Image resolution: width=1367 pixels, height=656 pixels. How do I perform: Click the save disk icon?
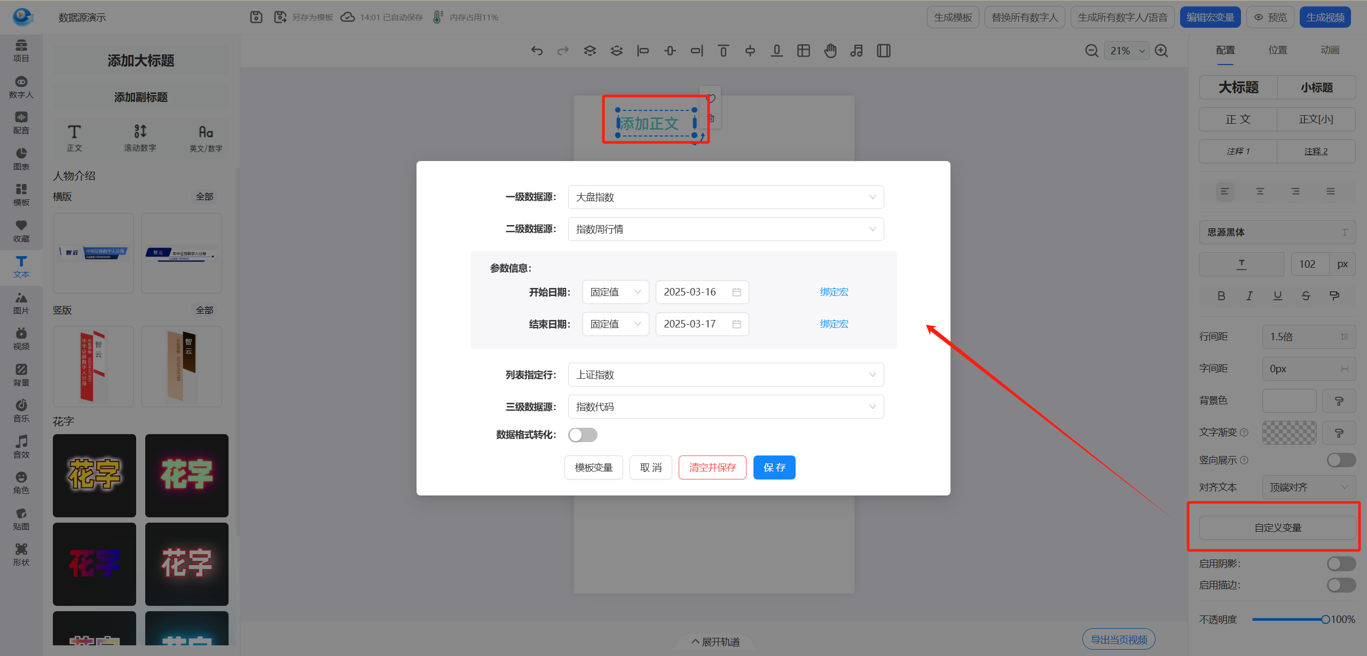pos(256,17)
